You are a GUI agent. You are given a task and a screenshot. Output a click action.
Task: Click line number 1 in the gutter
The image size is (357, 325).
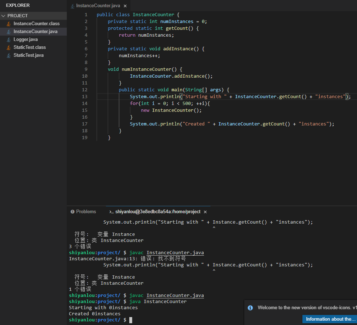tap(86, 15)
